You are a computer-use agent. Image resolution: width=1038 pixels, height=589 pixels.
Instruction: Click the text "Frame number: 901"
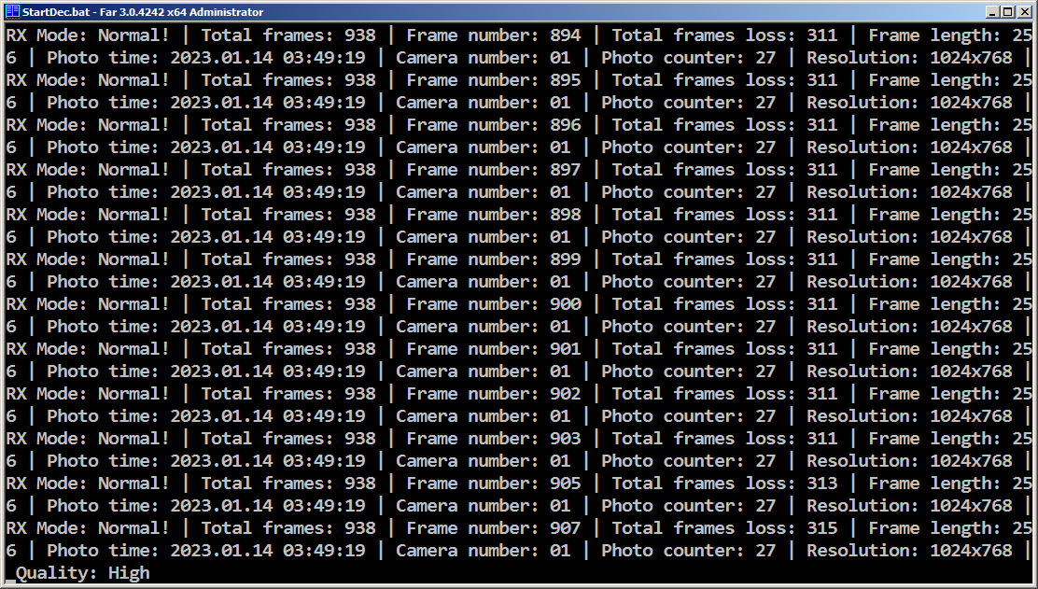[x=493, y=349]
